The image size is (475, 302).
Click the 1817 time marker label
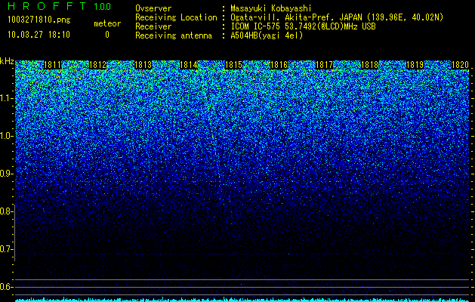[324, 65]
